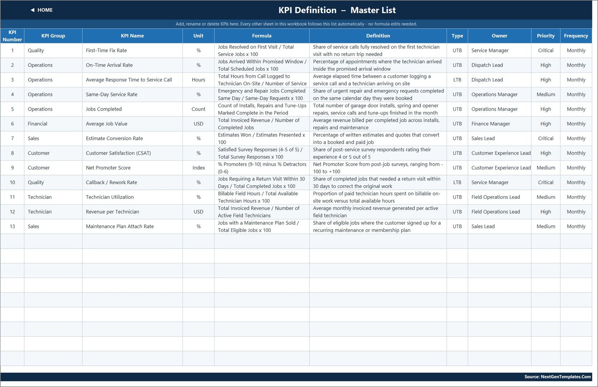598x387 pixels.
Task: Select the Frequency column header
Action: [x=576, y=36]
